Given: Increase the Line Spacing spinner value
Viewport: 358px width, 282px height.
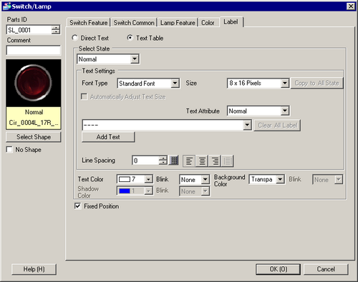Looking at the screenshot, I should 163,158.
